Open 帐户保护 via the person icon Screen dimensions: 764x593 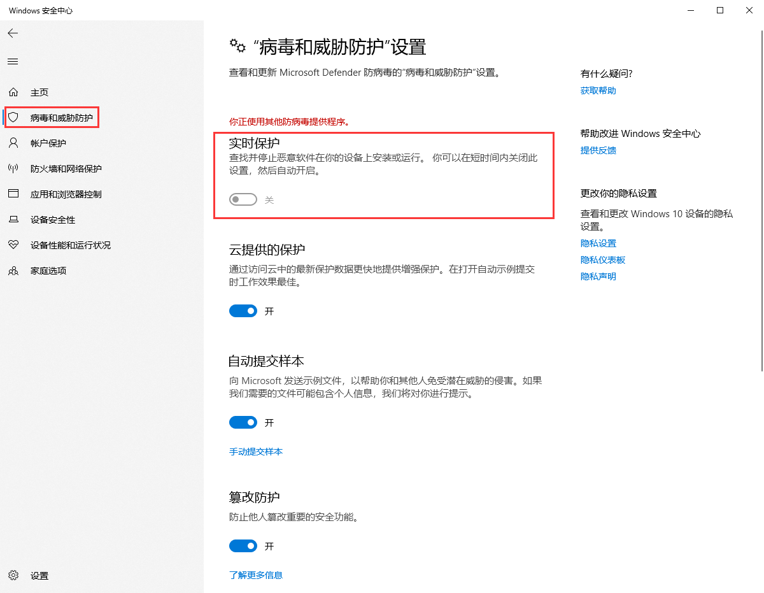(x=14, y=143)
